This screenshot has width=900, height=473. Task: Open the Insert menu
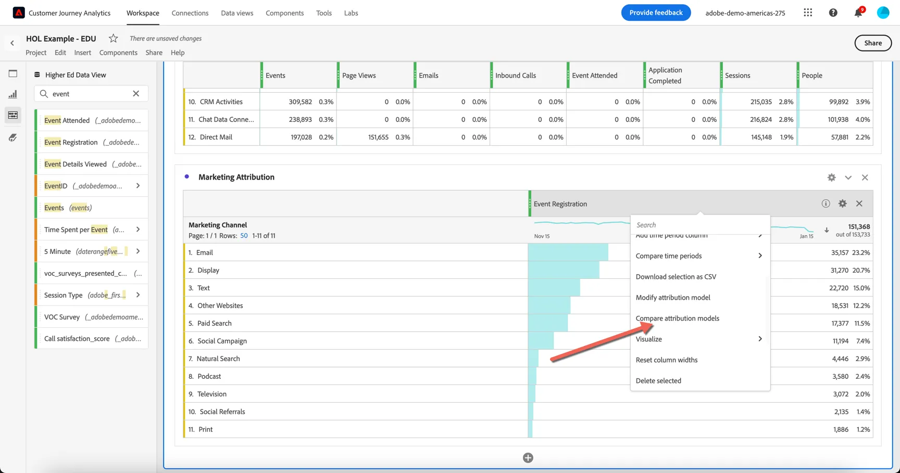tap(82, 53)
